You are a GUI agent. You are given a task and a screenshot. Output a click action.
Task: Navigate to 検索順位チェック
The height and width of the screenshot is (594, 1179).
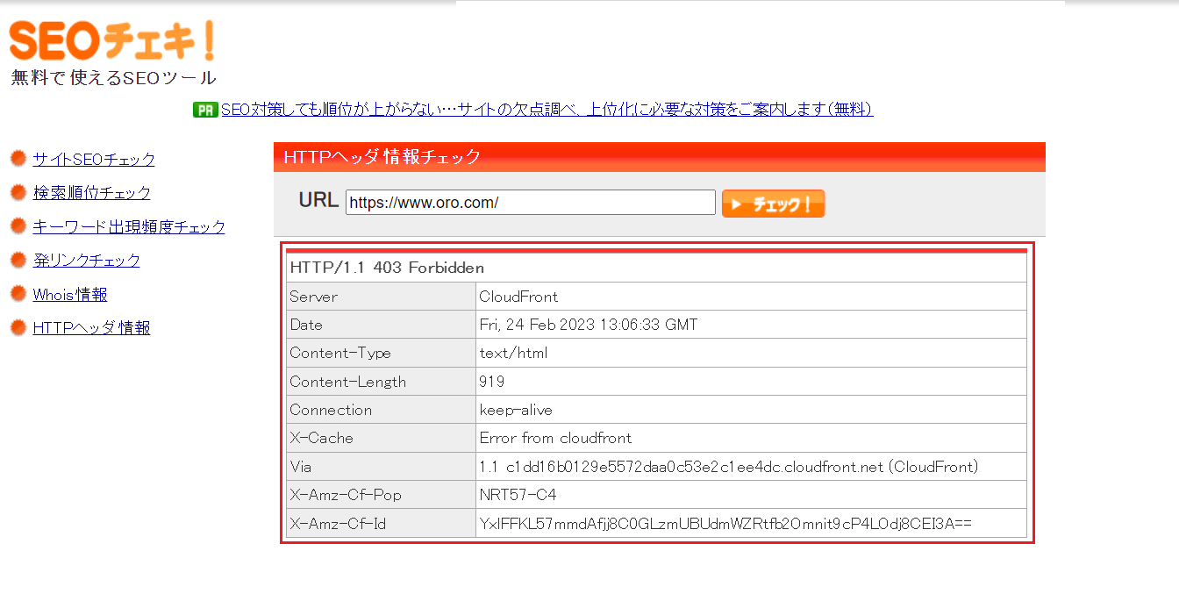[x=90, y=192]
